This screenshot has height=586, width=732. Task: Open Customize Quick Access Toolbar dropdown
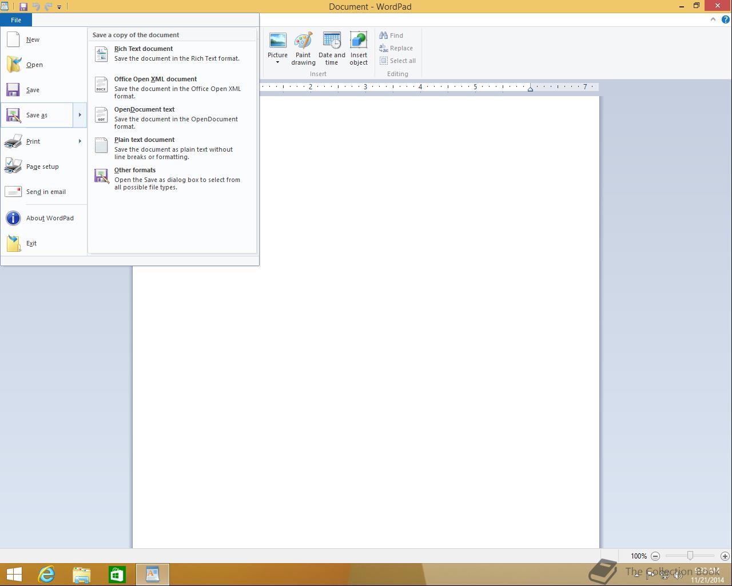tap(59, 7)
